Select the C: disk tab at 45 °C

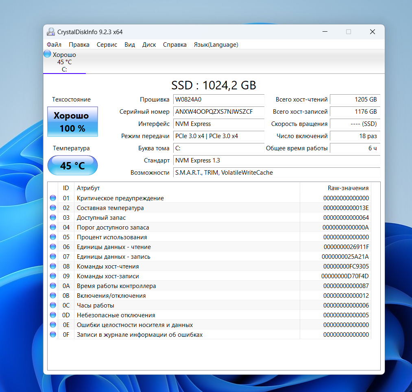64,62
